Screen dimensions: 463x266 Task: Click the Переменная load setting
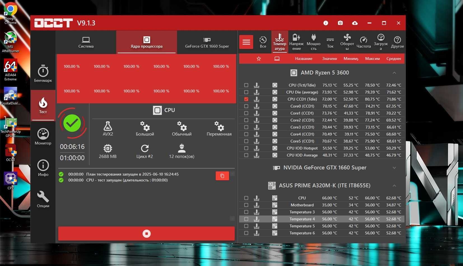click(x=219, y=129)
